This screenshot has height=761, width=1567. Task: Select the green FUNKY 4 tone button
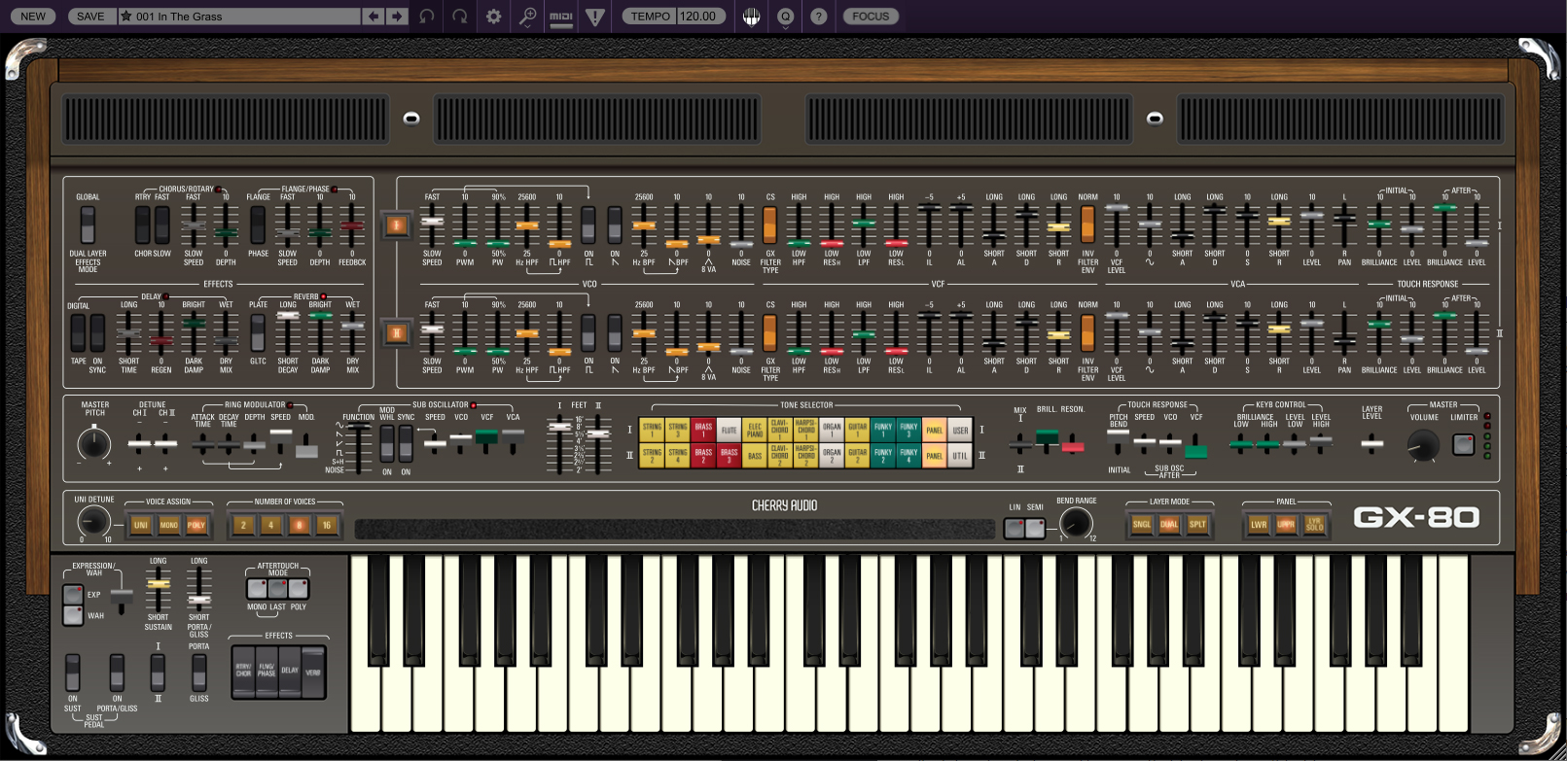coord(908,456)
